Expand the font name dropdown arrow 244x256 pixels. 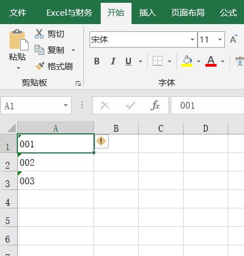click(193, 40)
